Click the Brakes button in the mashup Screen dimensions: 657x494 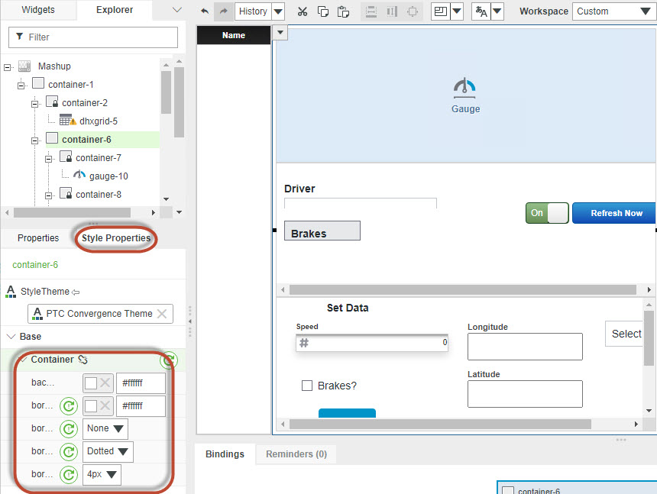pos(322,231)
